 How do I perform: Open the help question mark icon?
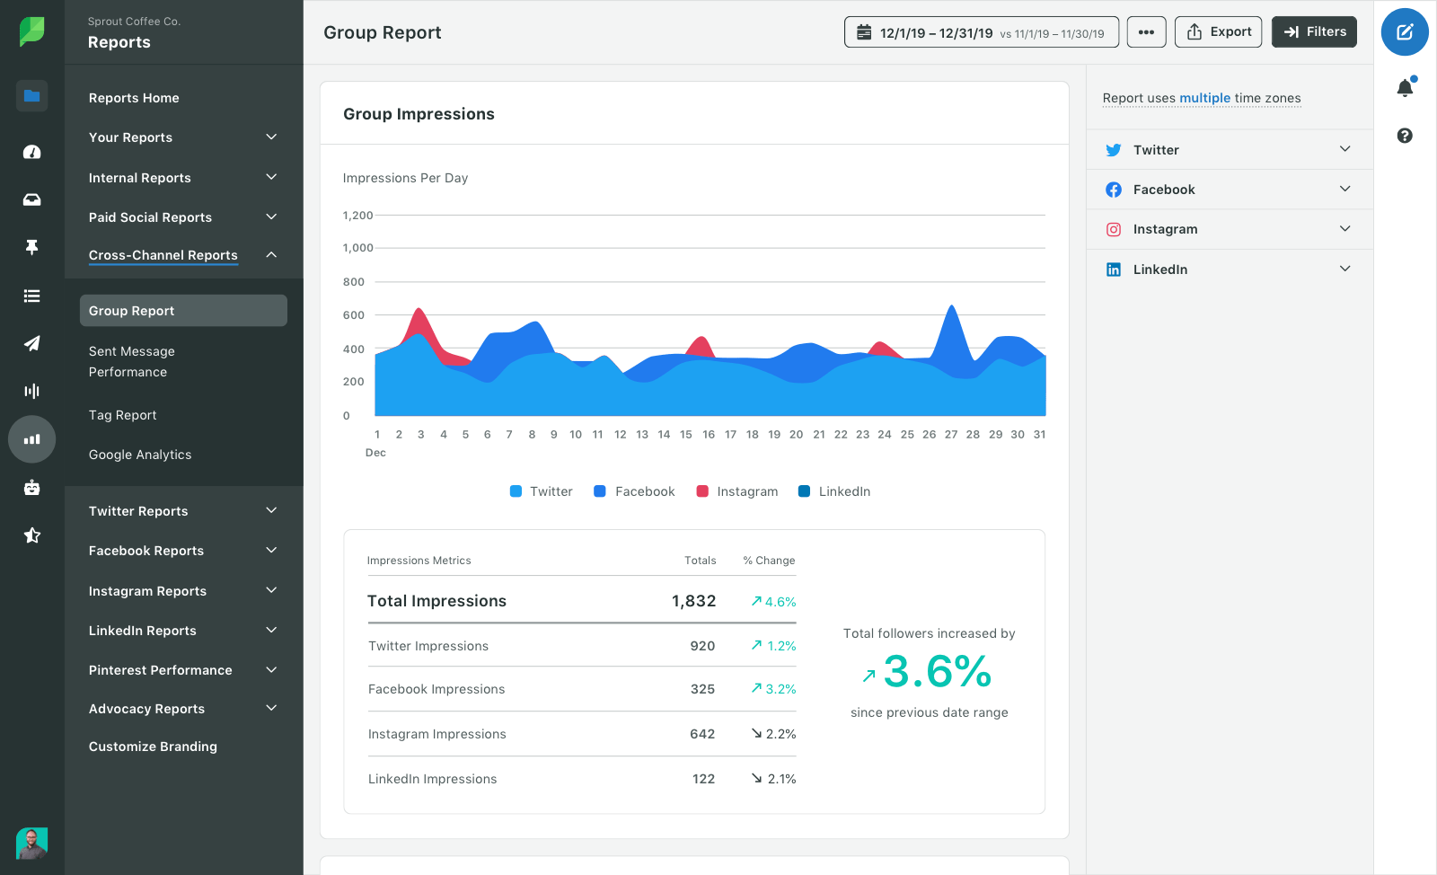pos(1406,136)
